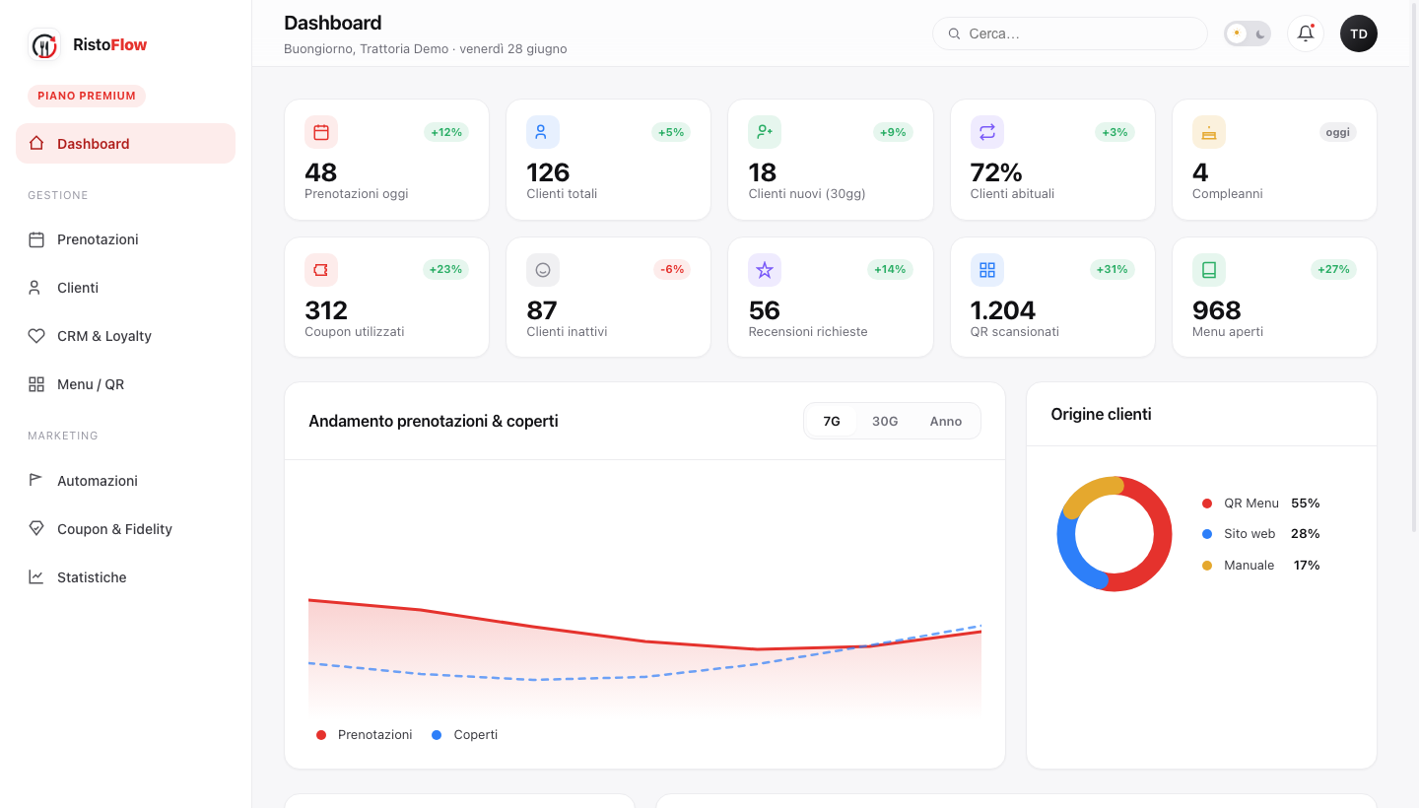Click the star icon on Recensioni richieste card
This screenshot has height=808, width=1419.
pyautogui.click(x=765, y=270)
